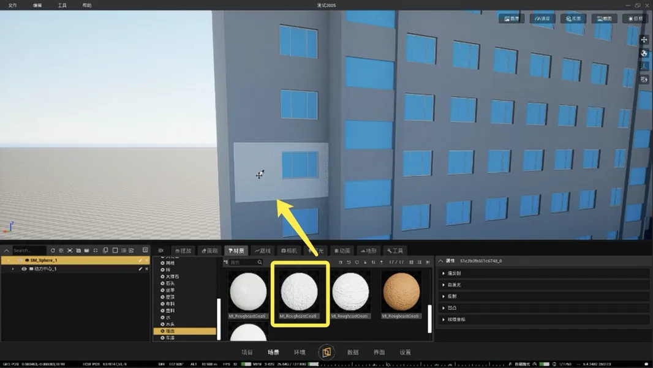
Task: Toggle visibility eye of 动力中心_1
Action: point(24,269)
